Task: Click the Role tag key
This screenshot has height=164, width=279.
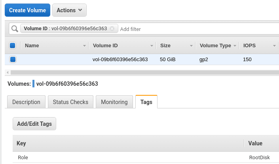Action: point(23,157)
